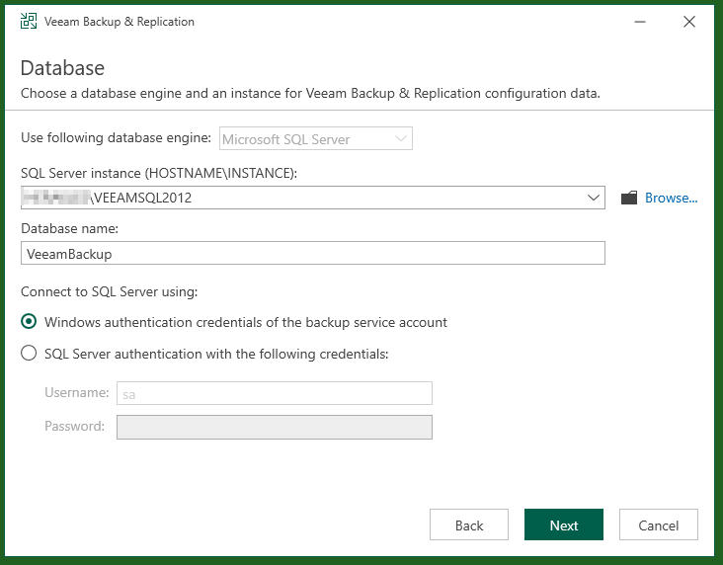Click the 'Username:' label
723x565 pixels.
pyautogui.click(x=77, y=392)
